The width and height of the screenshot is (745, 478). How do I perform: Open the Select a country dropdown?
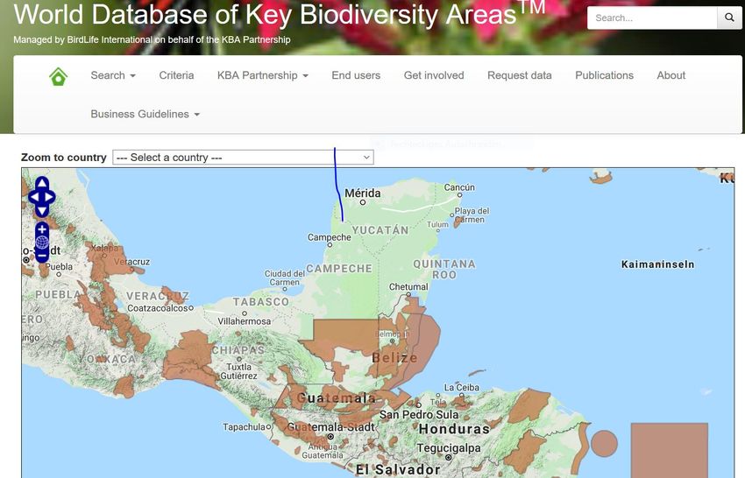pyautogui.click(x=243, y=158)
